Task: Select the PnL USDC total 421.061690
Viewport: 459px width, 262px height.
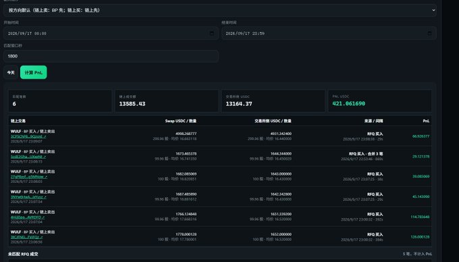Action: point(349,103)
